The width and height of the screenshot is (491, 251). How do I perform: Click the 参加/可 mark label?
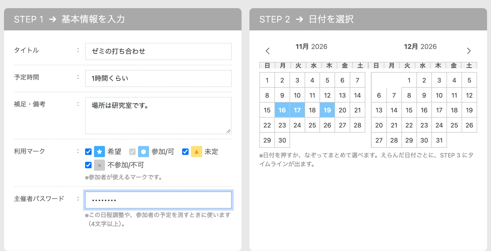click(x=163, y=152)
